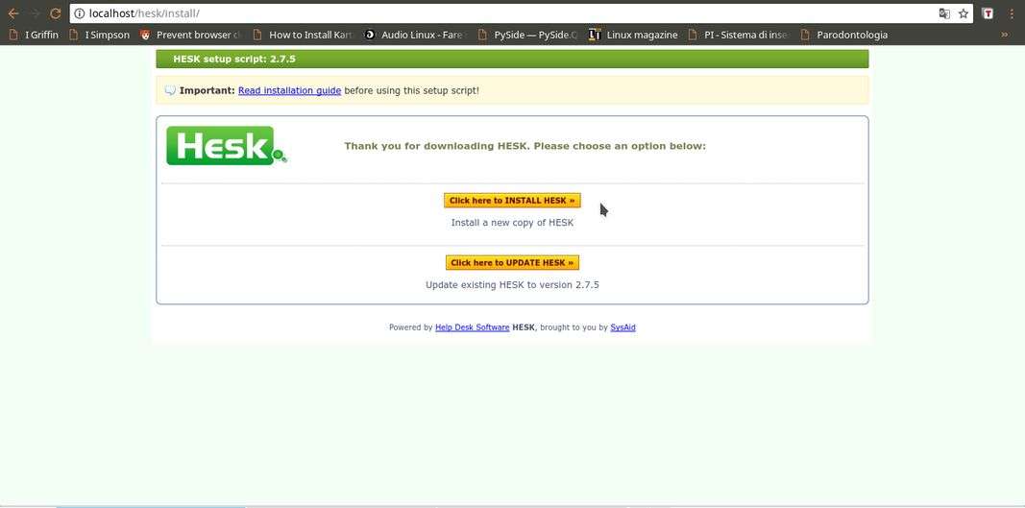The width and height of the screenshot is (1025, 508).
Task: Click the Linux magazine LT favicon
Action: (x=595, y=35)
